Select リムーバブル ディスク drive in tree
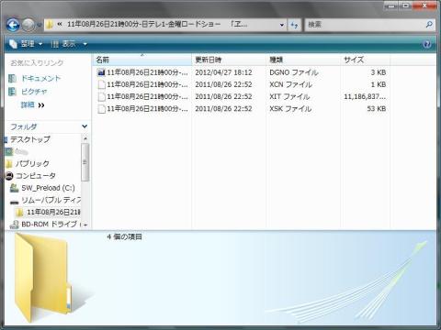Viewport: 441px width, 330px height. [x=51, y=200]
